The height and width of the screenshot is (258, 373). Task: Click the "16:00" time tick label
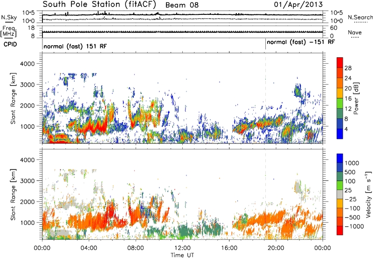(229, 248)
